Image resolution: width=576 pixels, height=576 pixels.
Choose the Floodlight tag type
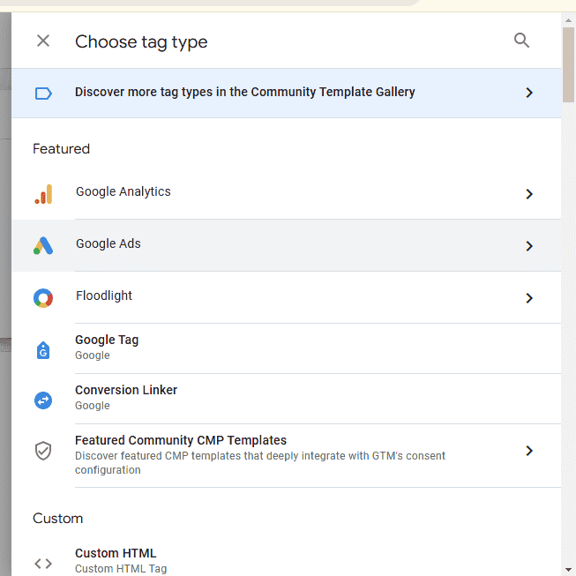(x=286, y=297)
